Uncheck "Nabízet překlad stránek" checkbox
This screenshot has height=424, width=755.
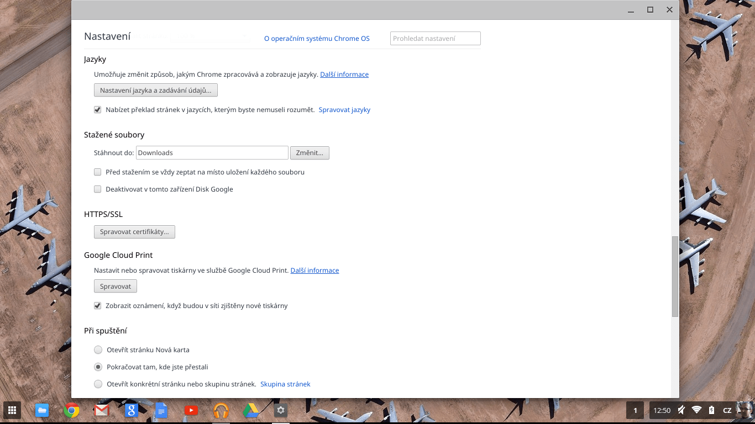[x=98, y=110]
